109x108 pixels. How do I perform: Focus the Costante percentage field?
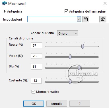pos(36,81)
